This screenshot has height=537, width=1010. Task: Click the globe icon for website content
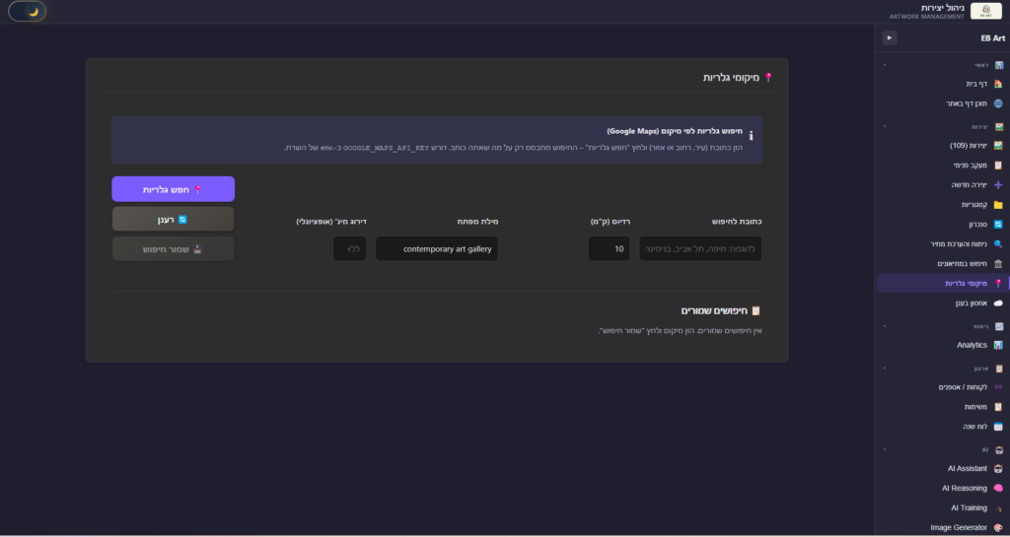[998, 103]
